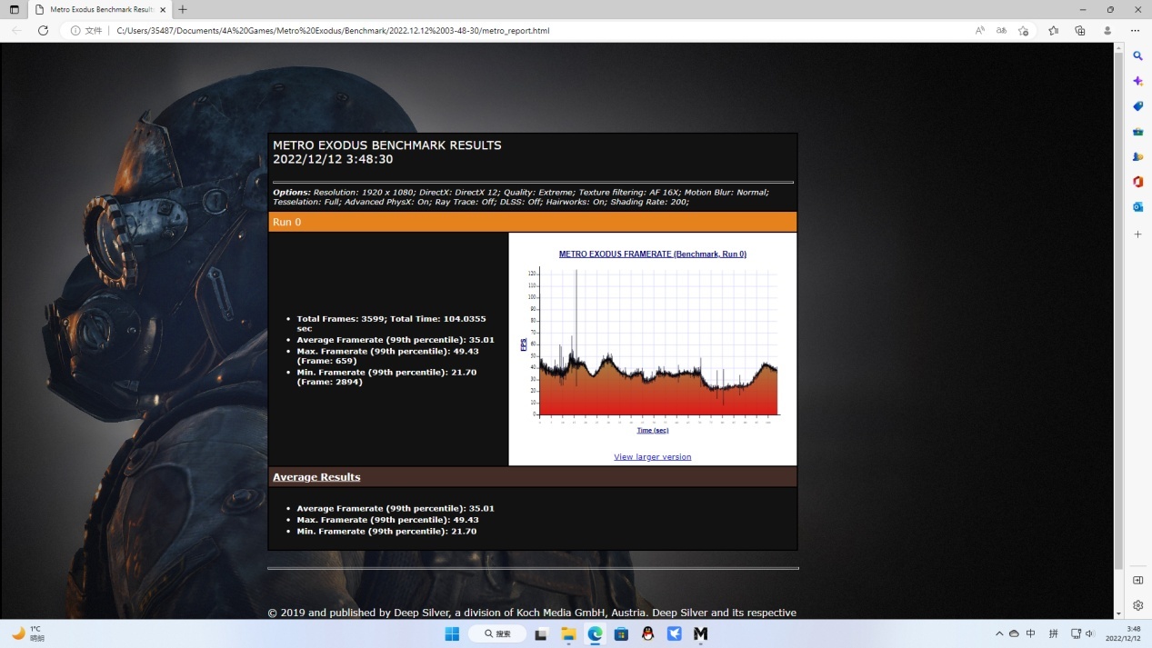Viewport: 1152px width, 648px height.
Task: Open sidebar settings gear icon
Action: coord(1137,605)
